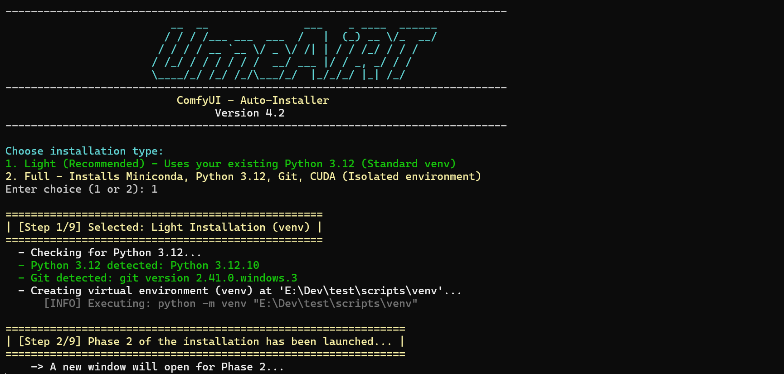Select the "Version 4.2" text
The width and height of the screenshot is (784, 374).
[250, 113]
